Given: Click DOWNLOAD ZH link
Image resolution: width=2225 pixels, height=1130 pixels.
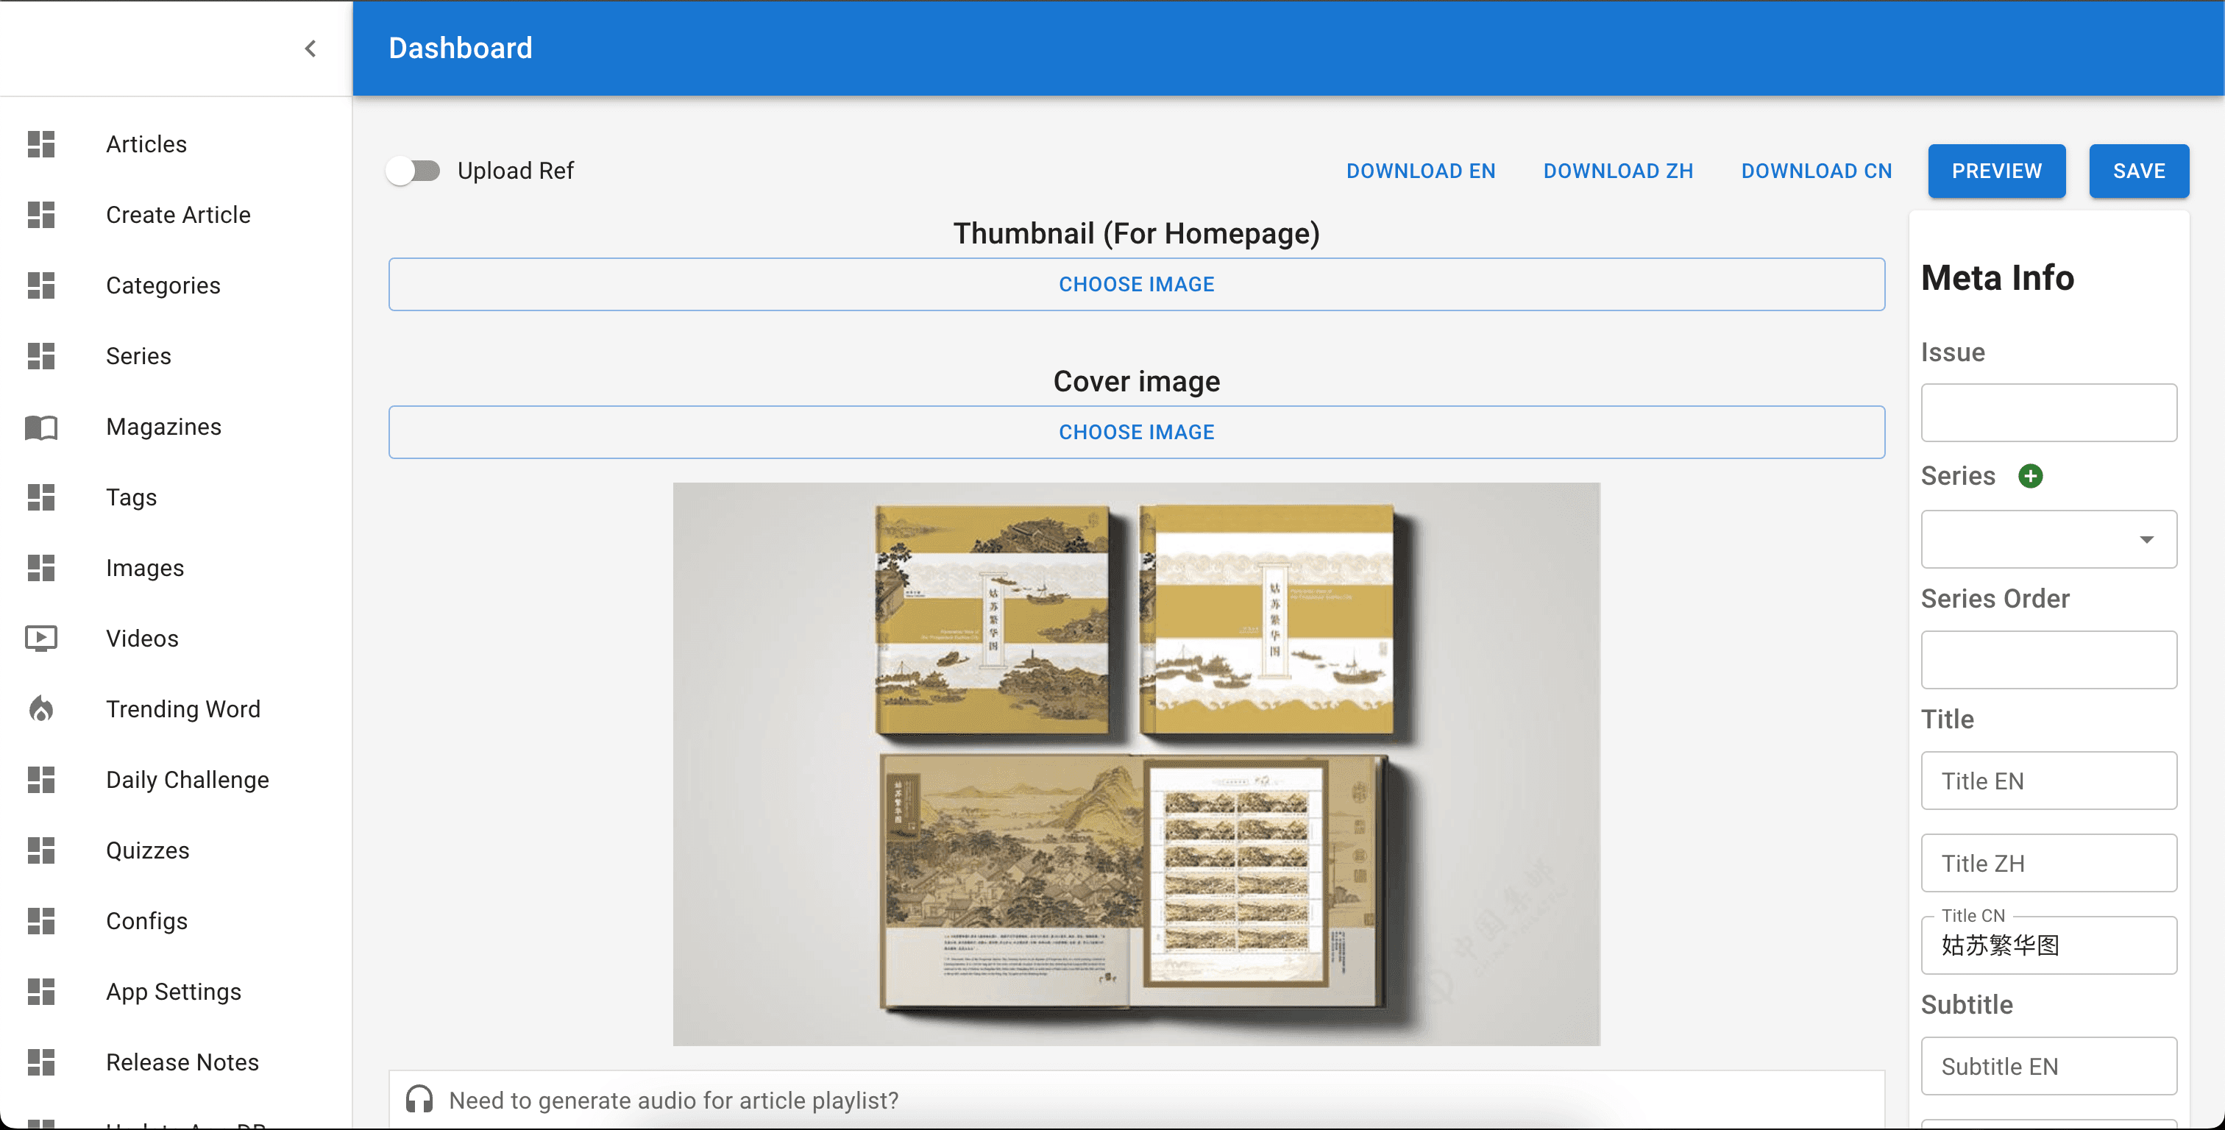Looking at the screenshot, I should click(x=1618, y=171).
